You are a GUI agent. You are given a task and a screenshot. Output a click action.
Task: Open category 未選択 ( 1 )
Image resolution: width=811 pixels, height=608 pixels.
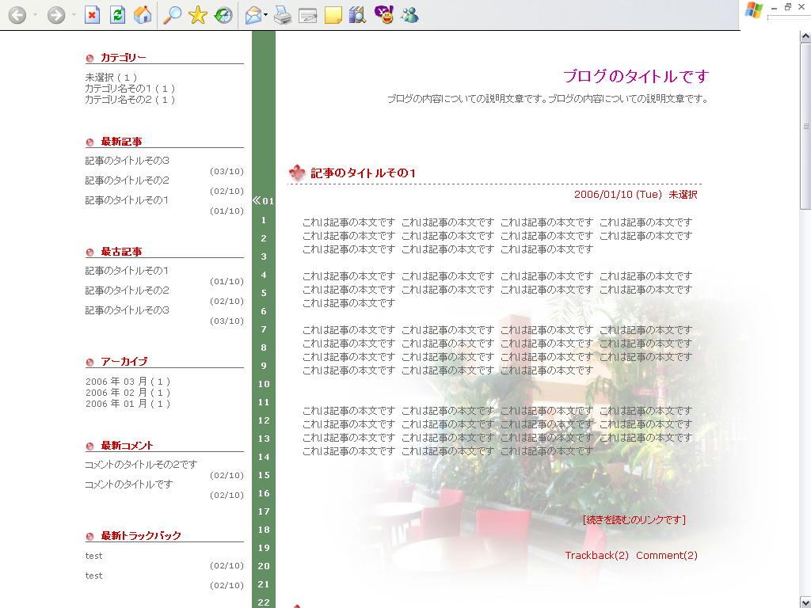coord(111,77)
